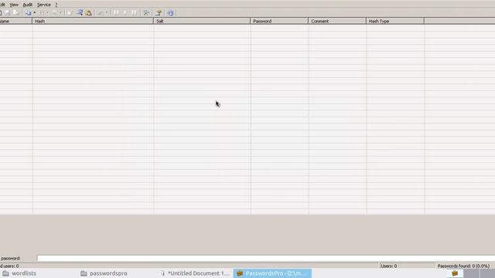Click the greyed play attack icon
495x278 pixels.
[125, 13]
